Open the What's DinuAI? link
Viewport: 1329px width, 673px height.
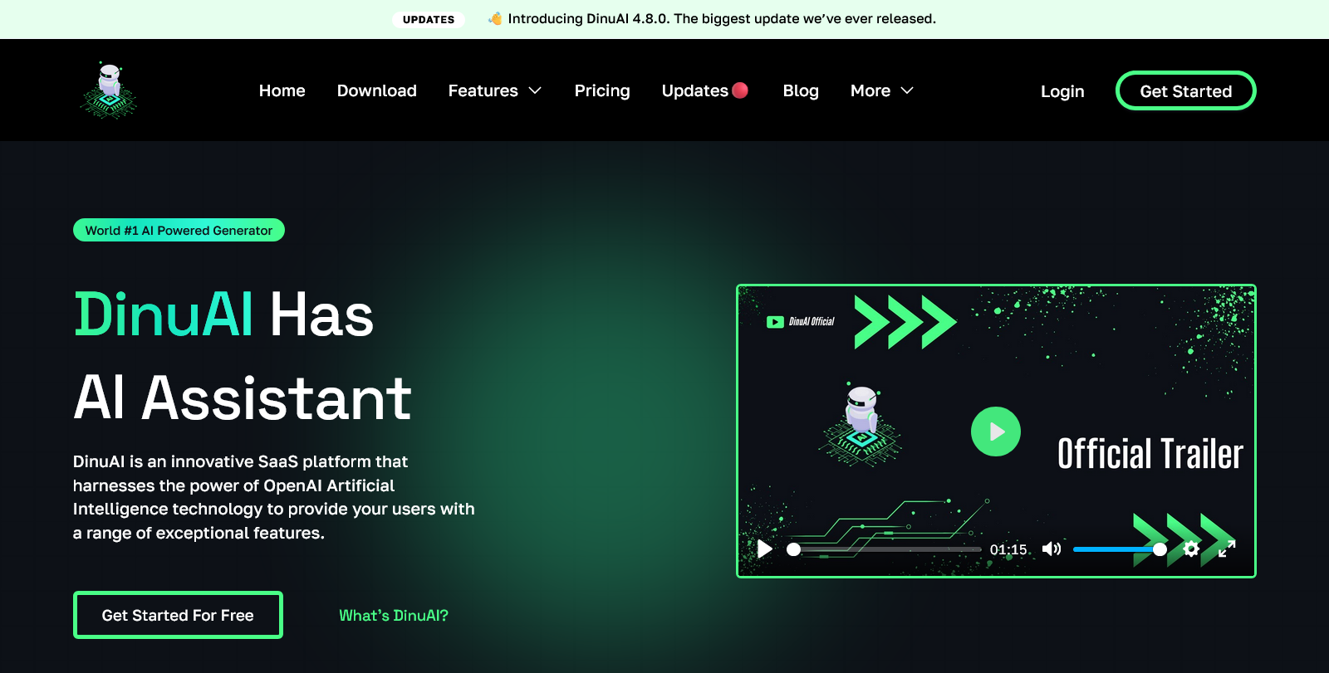(x=394, y=615)
